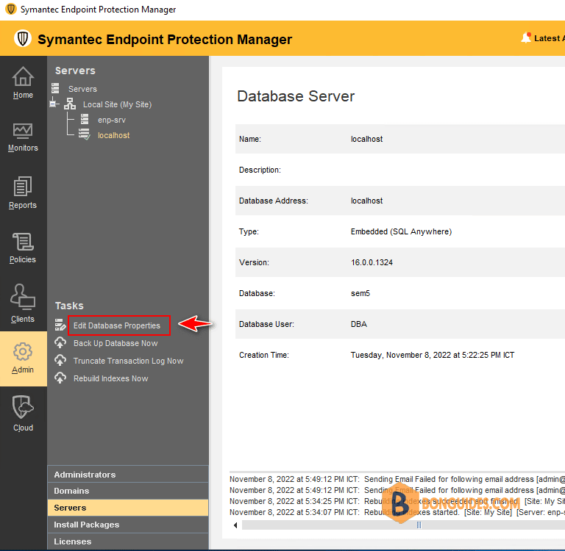Open the Monitors section icon
Screen dimensions: 565x551
pyautogui.click(x=23, y=131)
